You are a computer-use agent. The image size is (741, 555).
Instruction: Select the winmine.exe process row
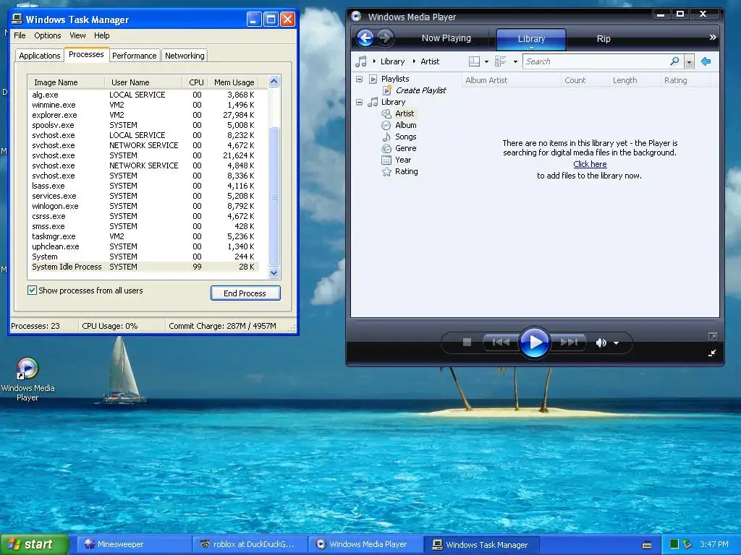pyautogui.click(x=143, y=105)
